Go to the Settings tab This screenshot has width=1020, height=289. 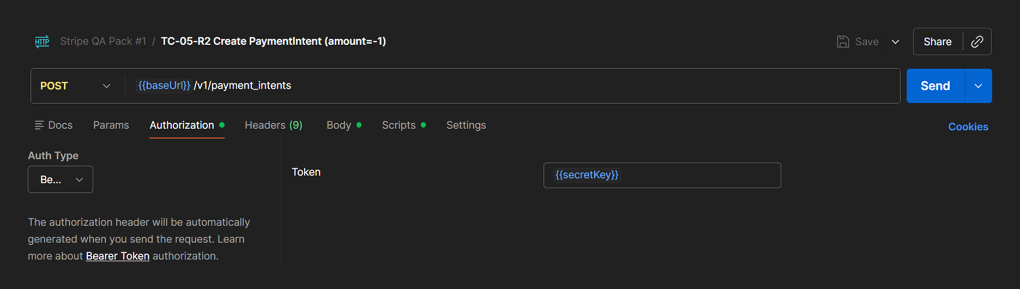[x=466, y=125]
